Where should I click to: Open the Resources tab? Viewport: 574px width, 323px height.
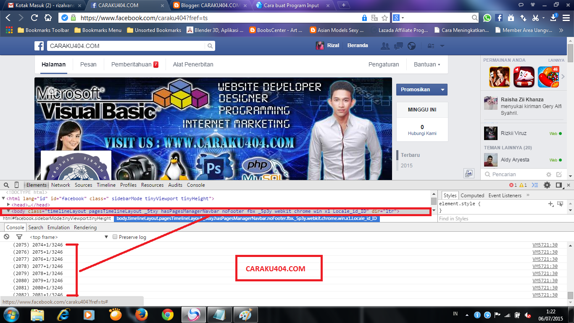(153, 185)
